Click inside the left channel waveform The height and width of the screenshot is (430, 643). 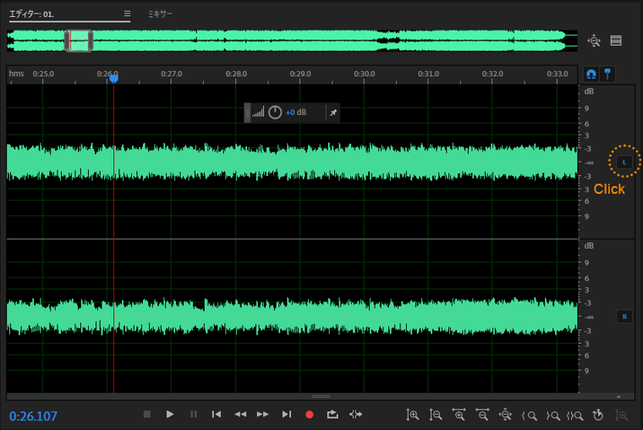pos(292,162)
